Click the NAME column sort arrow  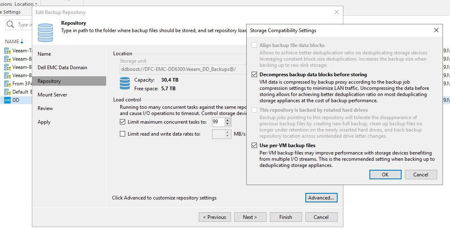(22, 42)
